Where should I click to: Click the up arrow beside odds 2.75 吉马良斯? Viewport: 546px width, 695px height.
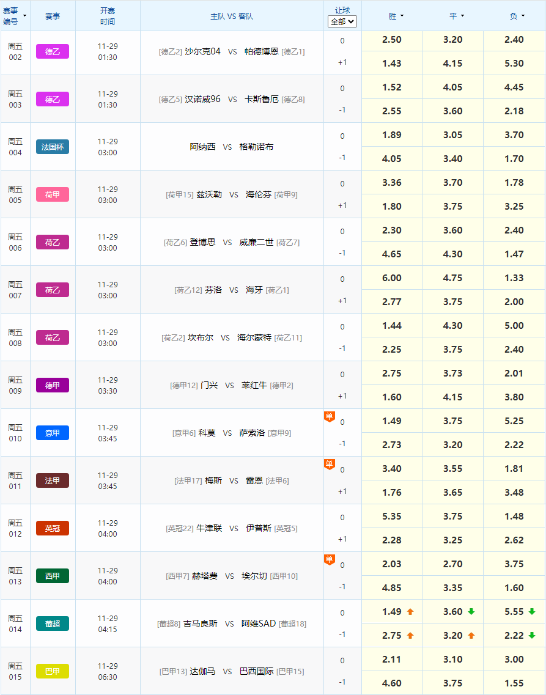(410, 636)
